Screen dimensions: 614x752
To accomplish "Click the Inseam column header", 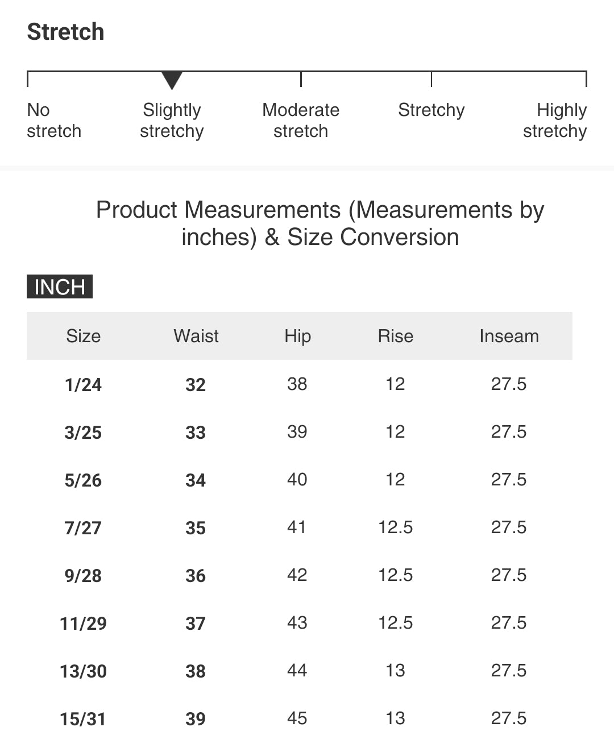I will tap(509, 336).
